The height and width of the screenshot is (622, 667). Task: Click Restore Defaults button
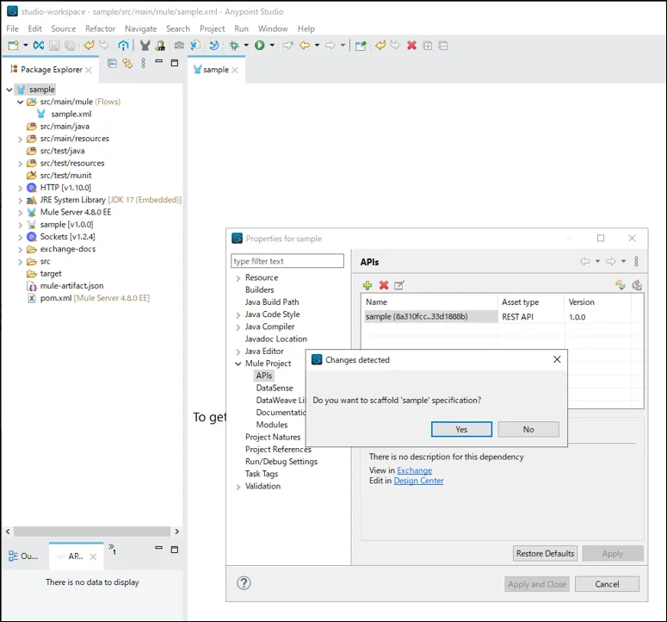pos(545,553)
